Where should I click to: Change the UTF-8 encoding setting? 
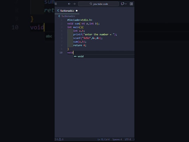coord(128,139)
